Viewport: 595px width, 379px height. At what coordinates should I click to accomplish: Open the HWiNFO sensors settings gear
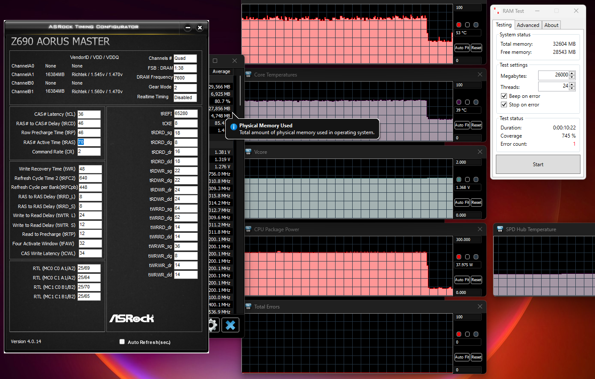(213, 325)
